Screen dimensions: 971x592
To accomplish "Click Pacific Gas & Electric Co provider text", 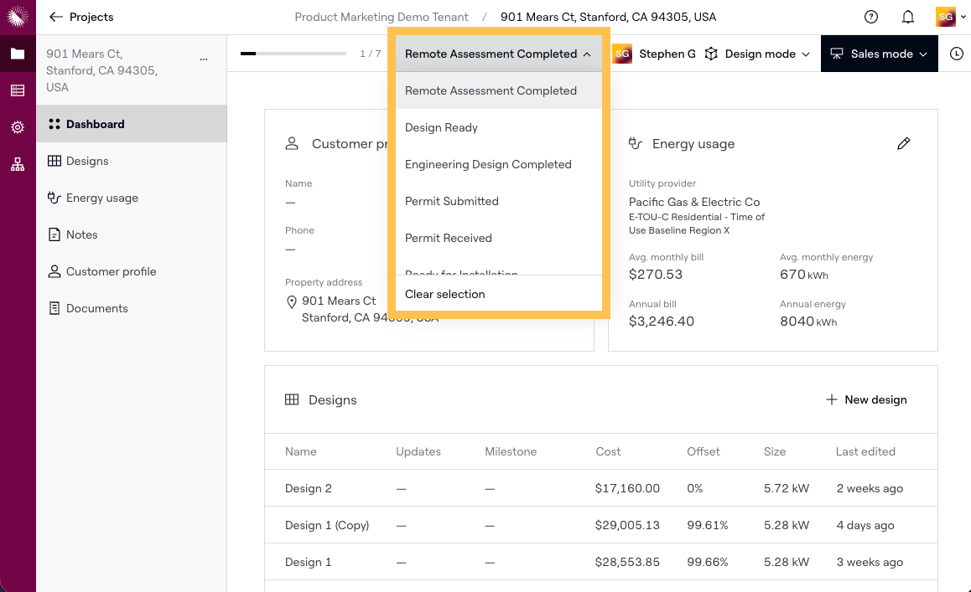I will pos(694,202).
